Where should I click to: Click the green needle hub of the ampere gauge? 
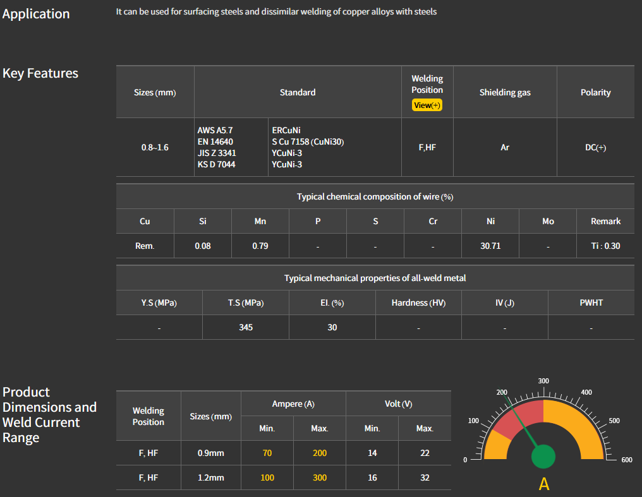543,457
